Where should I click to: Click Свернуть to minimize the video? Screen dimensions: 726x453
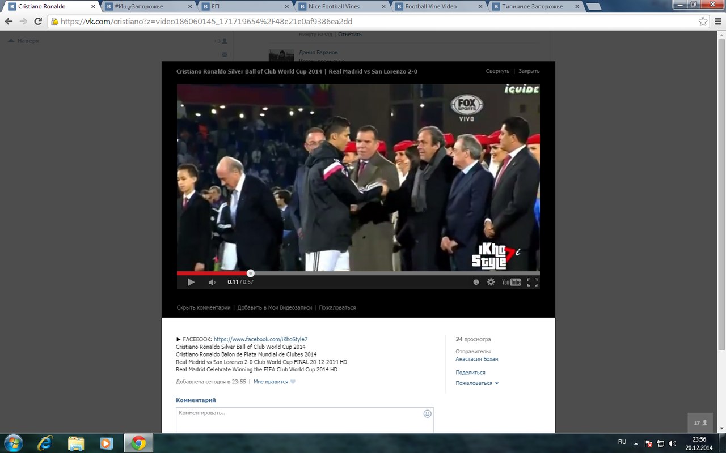pyautogui.click(x=497, y=71)
